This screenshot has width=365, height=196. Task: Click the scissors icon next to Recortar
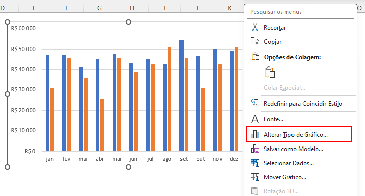255,28
